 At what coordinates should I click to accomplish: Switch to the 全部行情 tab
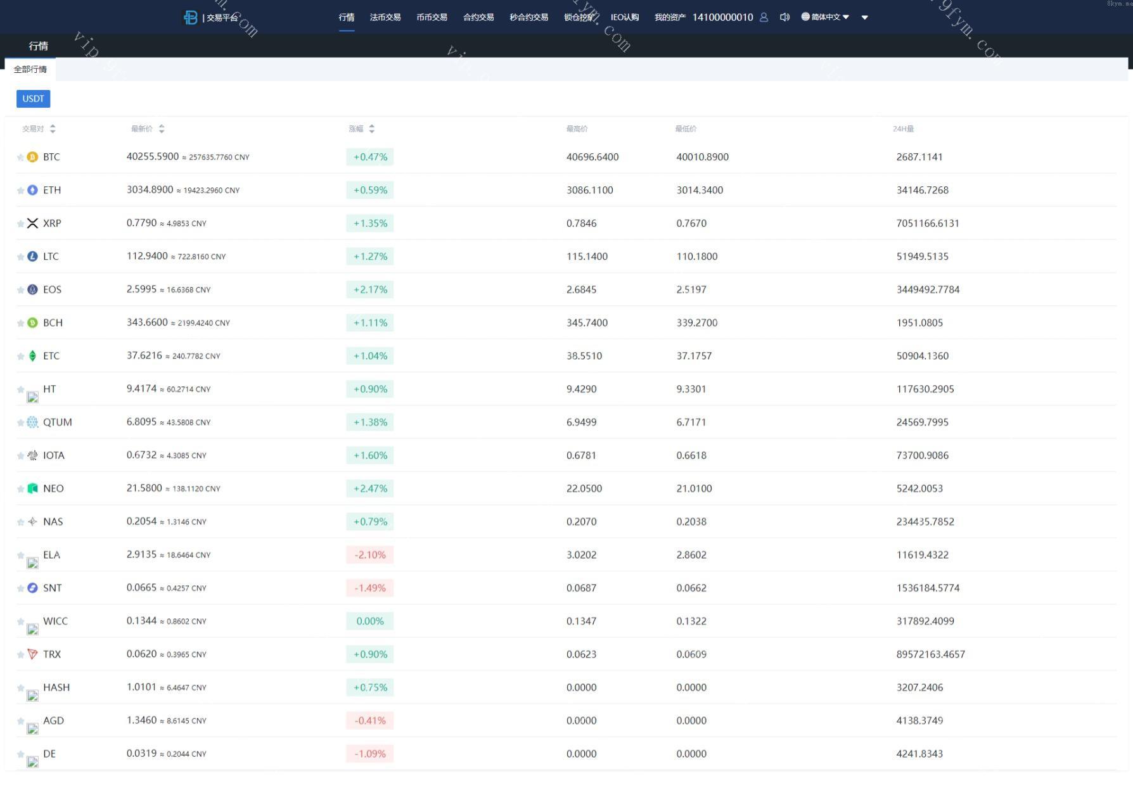[30, 69]
